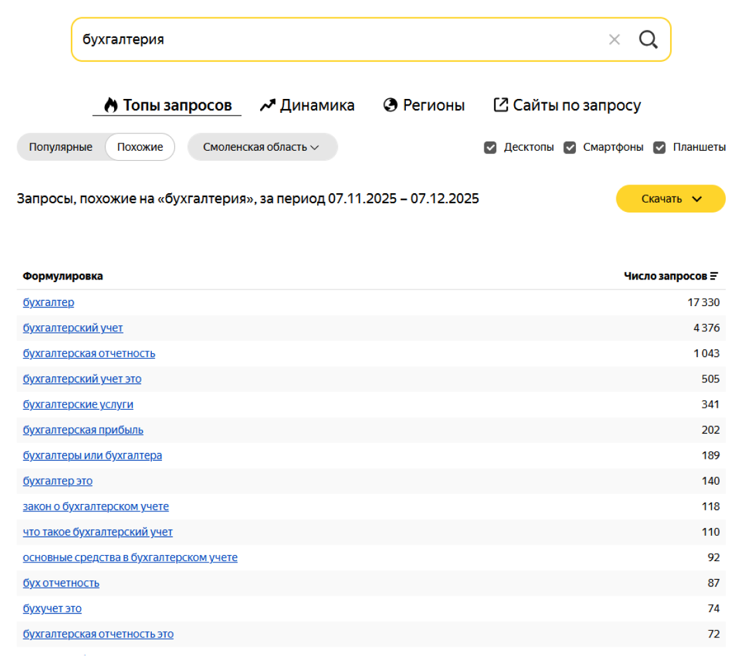Run search with the magnifier icon

[x=648, y=39]
